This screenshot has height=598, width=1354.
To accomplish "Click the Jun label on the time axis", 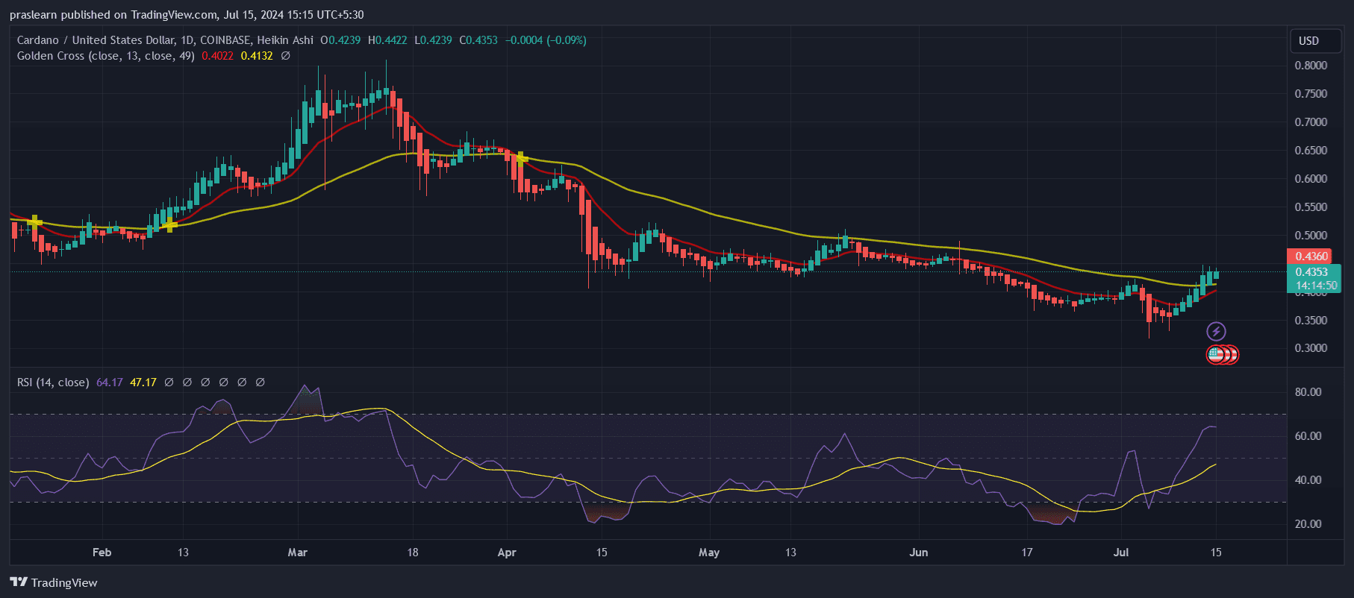I will click(919, 553).
